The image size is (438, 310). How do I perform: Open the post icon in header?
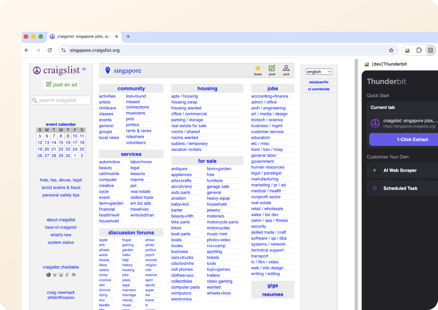[272, 68]
